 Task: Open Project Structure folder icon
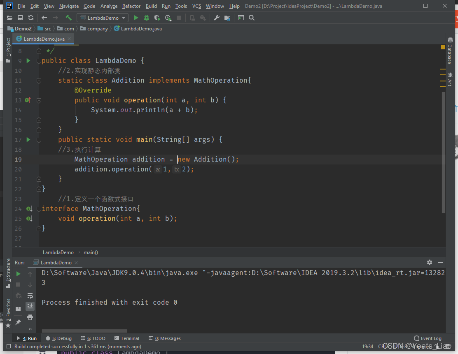(227, 18)
